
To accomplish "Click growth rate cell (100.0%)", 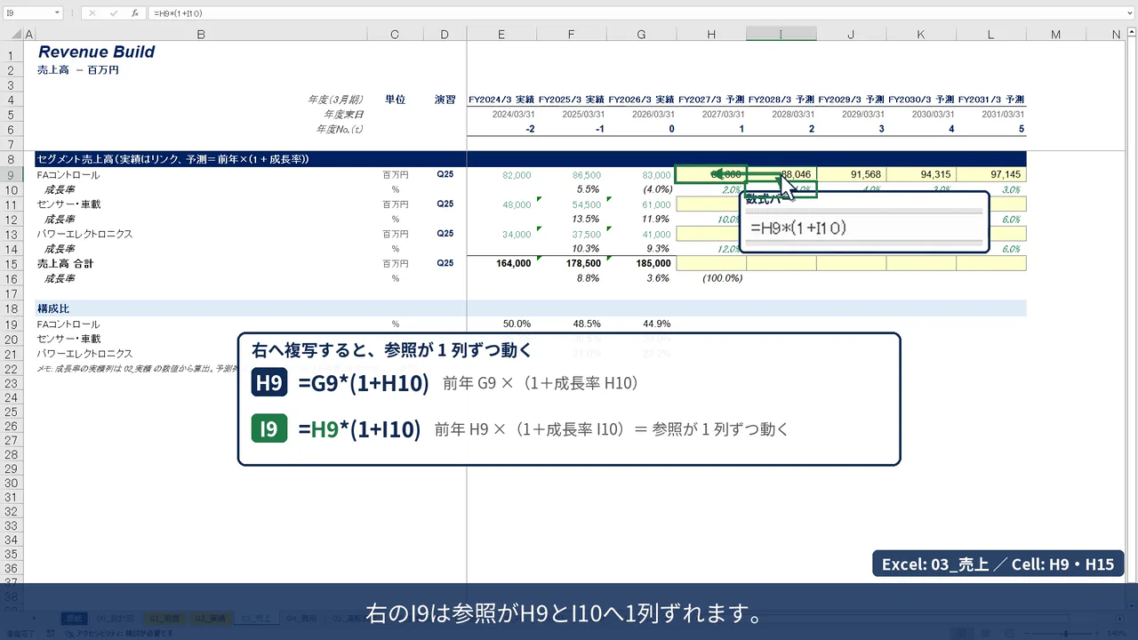I will [x=722, y=278].
